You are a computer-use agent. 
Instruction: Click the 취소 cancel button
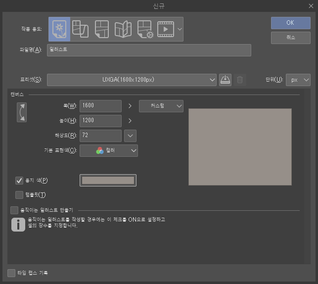290,38
